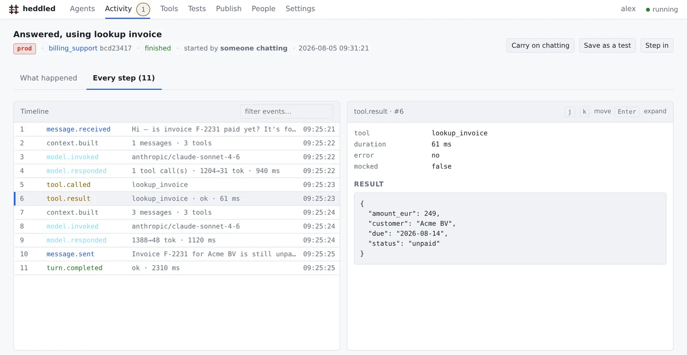This screenshot has height=355, width=687.
Task: Click the timestamp 2026-08-05 09:31:21
Action: [334, 48]
